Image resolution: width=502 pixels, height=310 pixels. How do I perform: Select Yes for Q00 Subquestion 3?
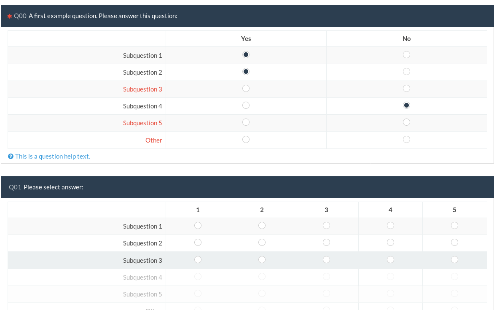pos(246,89)
